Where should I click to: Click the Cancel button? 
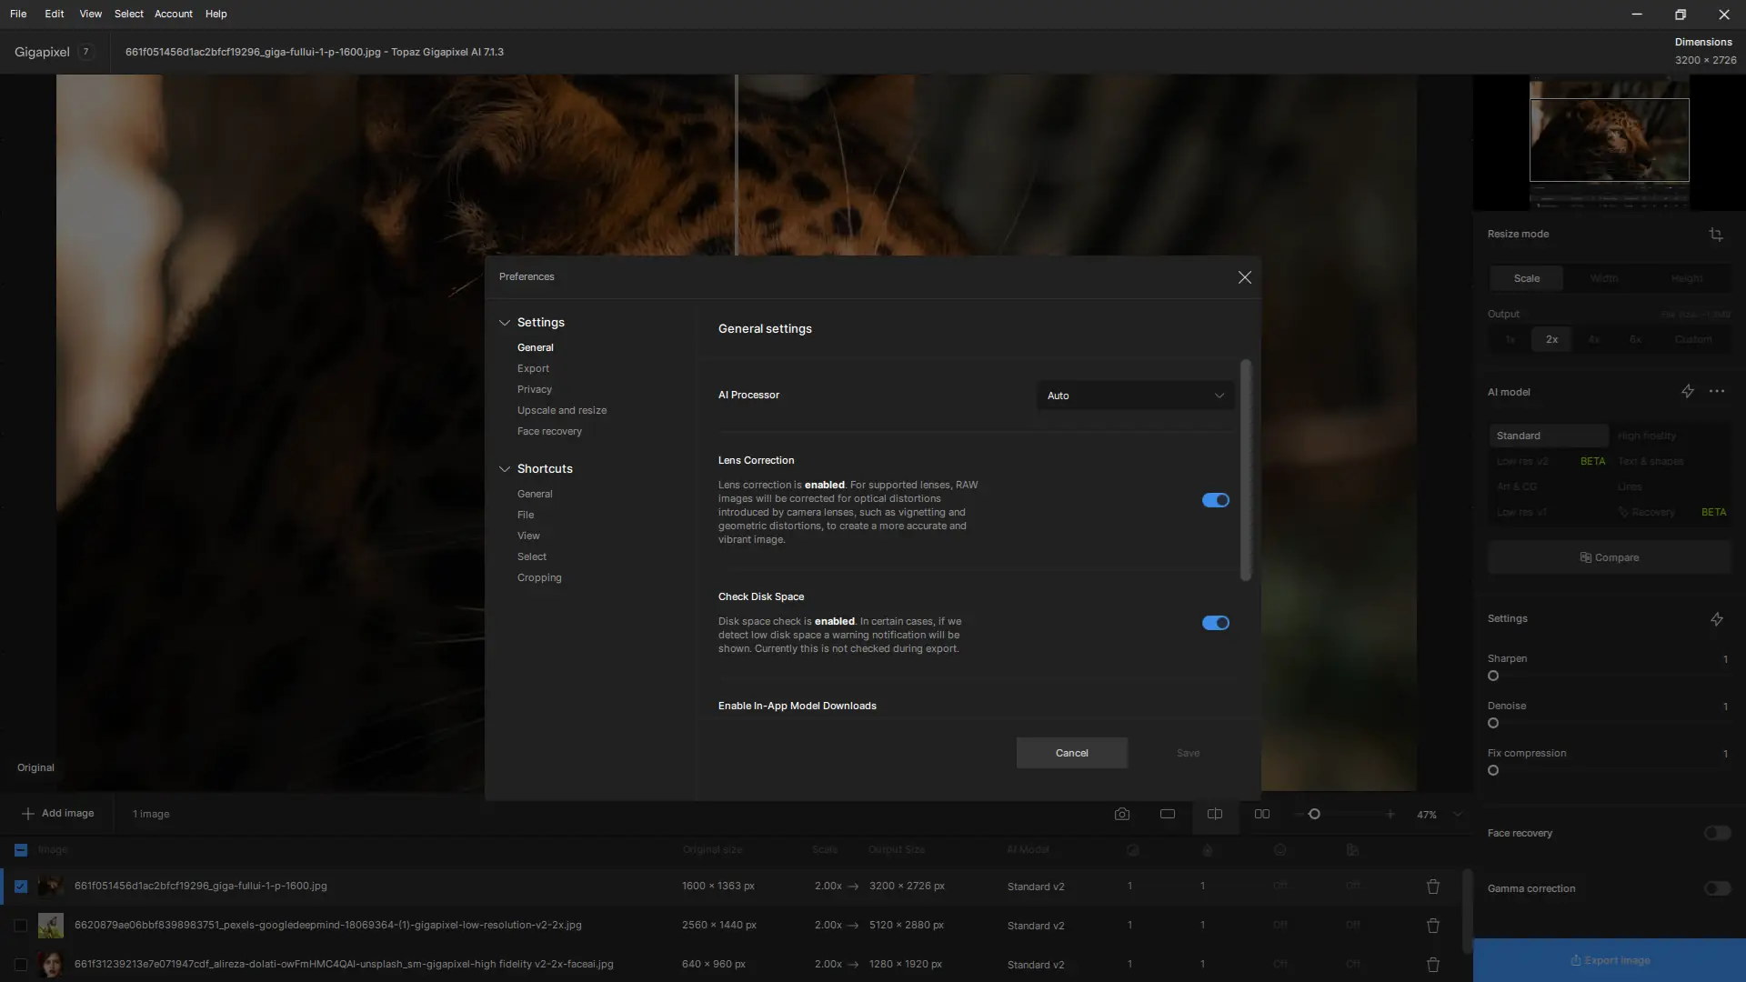pyautogui.click(x=1071, y=753)
